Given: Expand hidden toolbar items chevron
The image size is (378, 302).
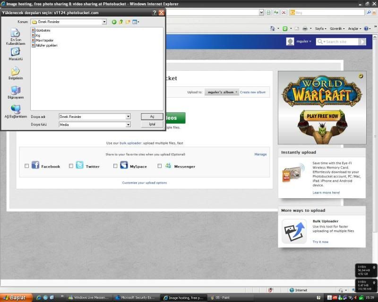Looking at the screenshot, I should point(375,26).
